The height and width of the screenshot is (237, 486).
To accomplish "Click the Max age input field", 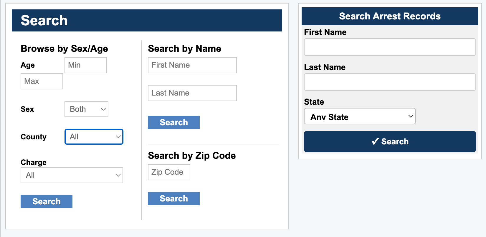I will pos(42,81).
